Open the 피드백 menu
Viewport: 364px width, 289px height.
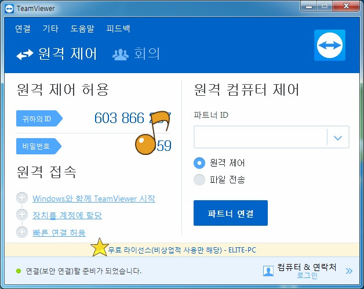[x=118, y=28]
